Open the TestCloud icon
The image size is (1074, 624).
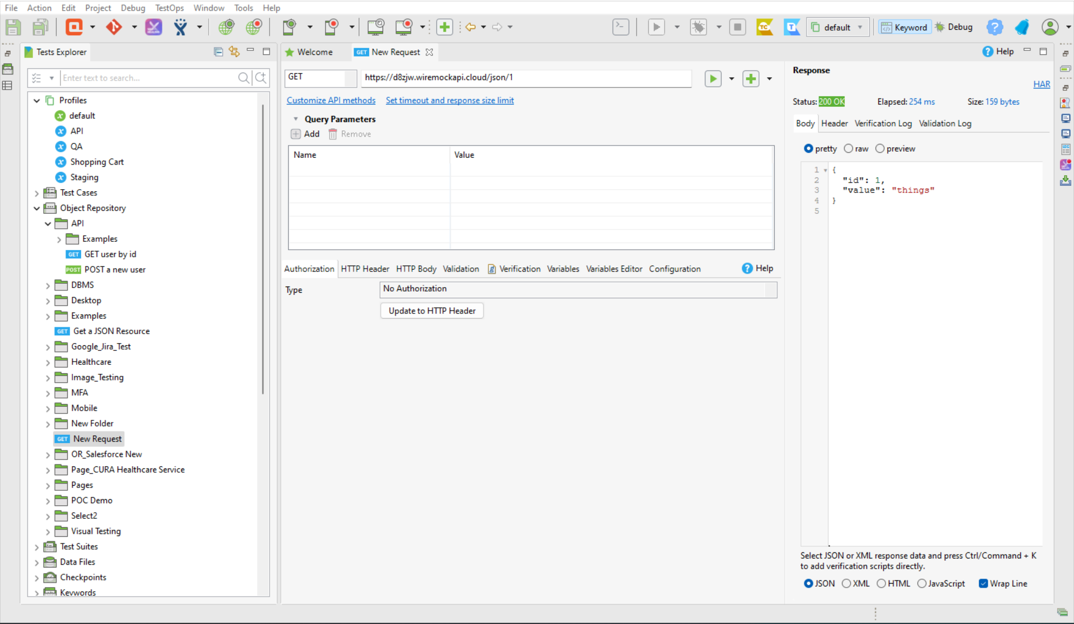[765, 27]
